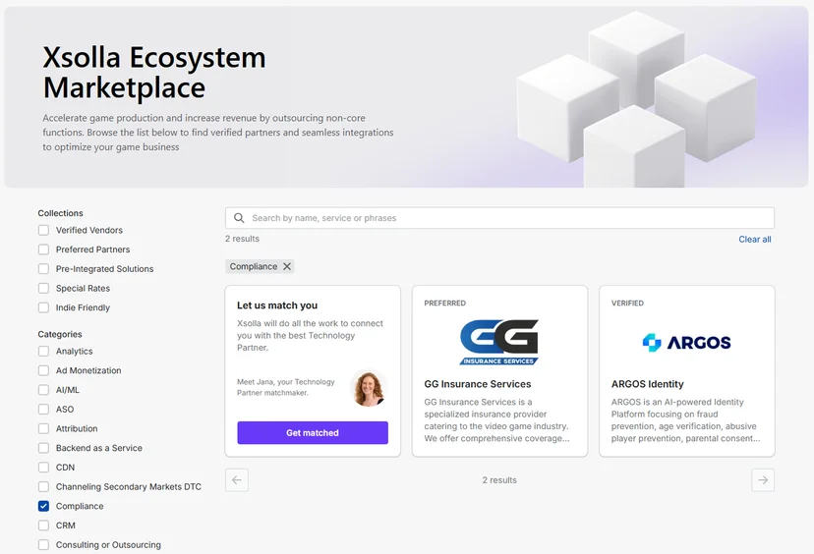This screenshot has height=554, width=814.
Task: Click the GG Insurance description text
Action: (496, 420)
